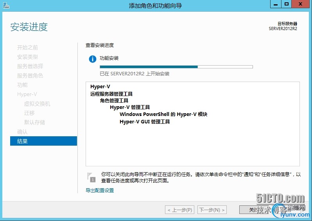Click the wizard icon in title bar
The height and width of the screenshot is (221, 312).
click(6, 5)
